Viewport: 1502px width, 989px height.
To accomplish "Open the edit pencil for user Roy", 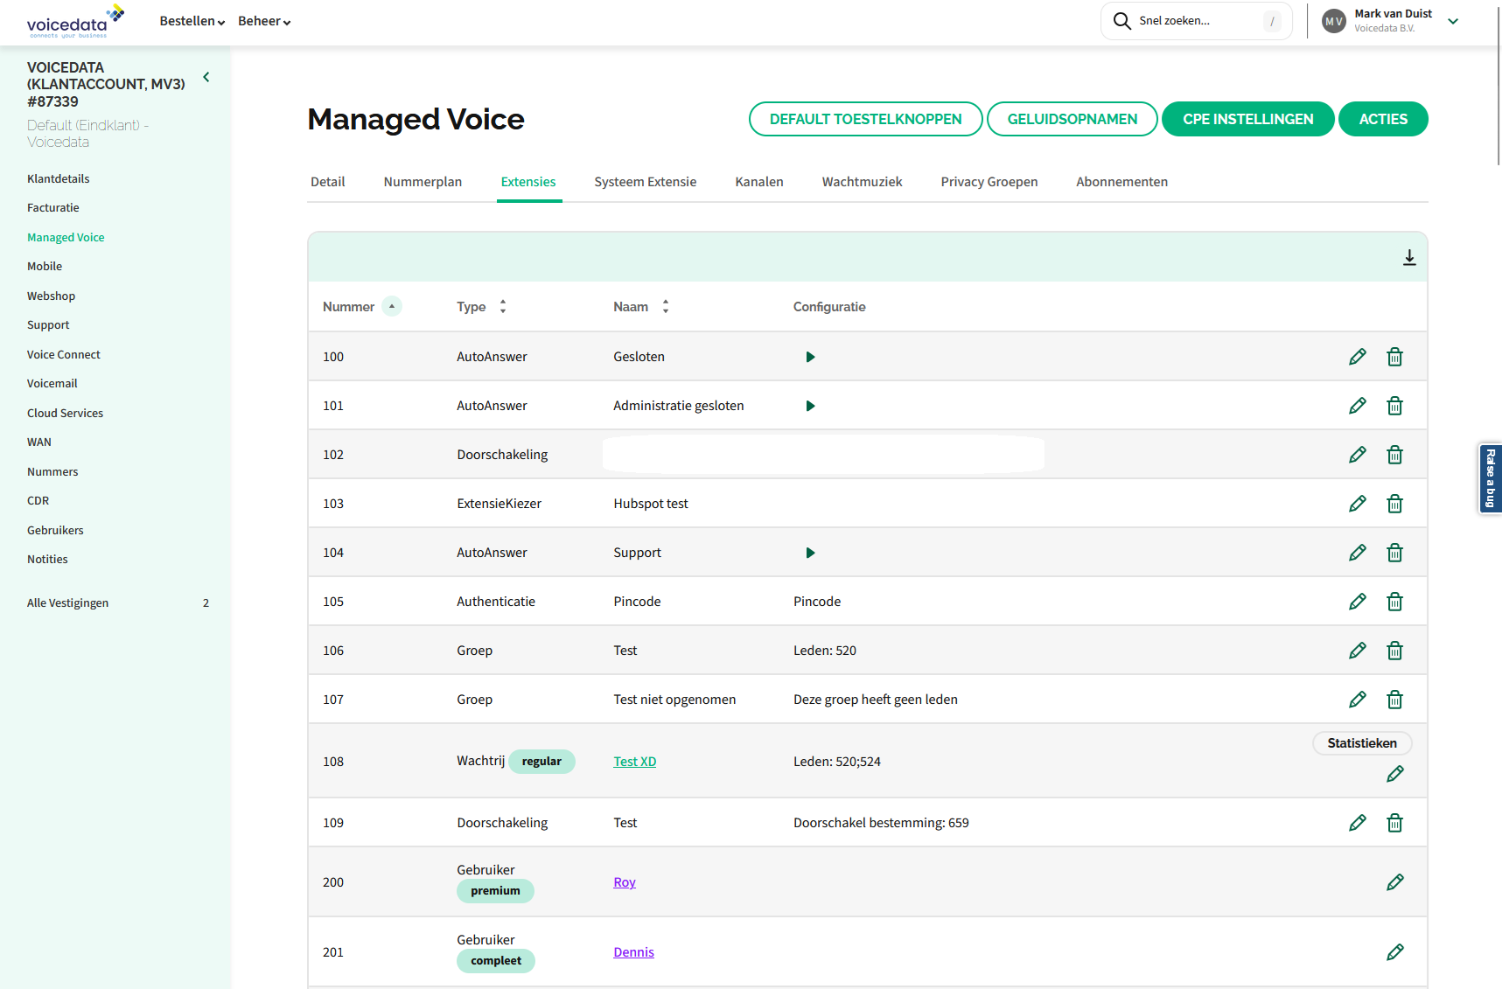I will click(1394, 882).
